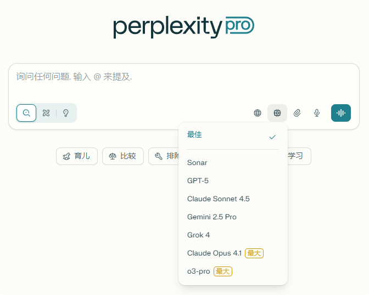The width and height of the screenshot is (369, 295).
Task: Choose Claude Sonnet 4.5 model
Action: point(233,198)
